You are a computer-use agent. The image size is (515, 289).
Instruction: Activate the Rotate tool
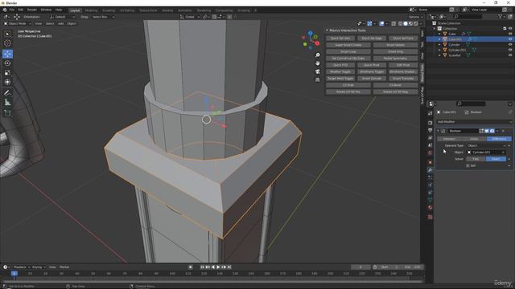7,63
